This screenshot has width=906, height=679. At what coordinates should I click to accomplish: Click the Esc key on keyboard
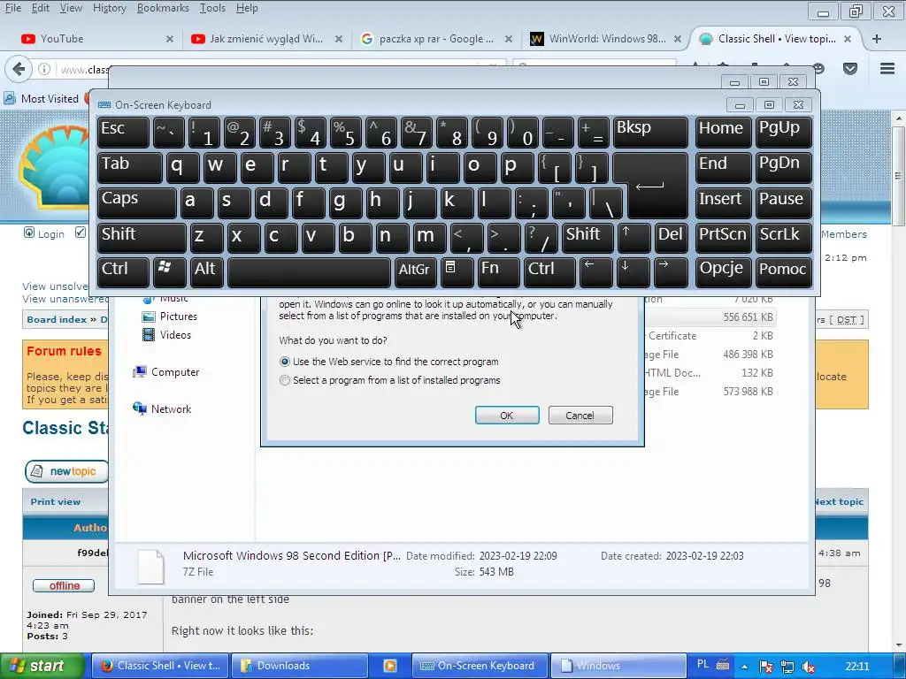[122, 133]
